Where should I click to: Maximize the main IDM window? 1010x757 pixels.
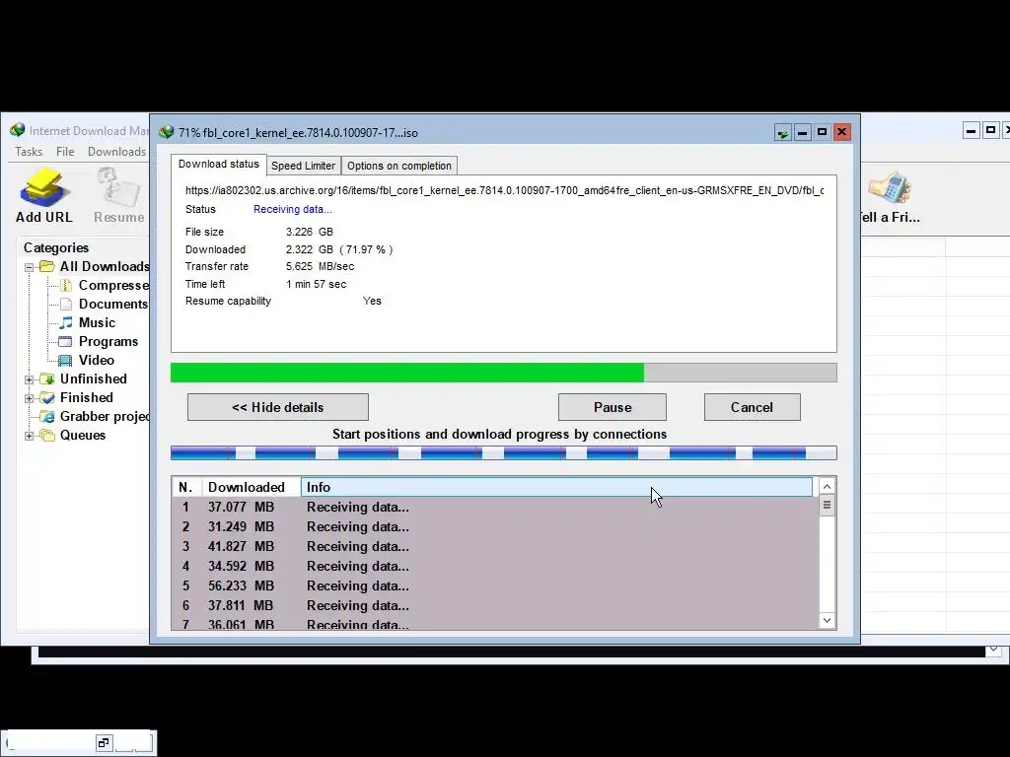(x=990, y=131)
